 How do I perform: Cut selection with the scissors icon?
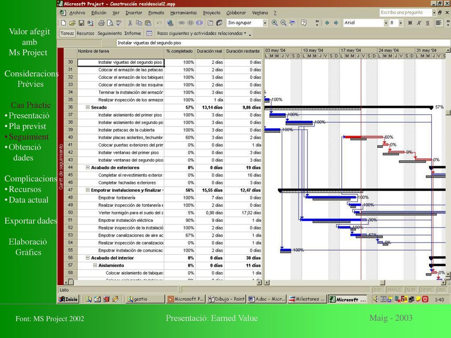(130, 23)
